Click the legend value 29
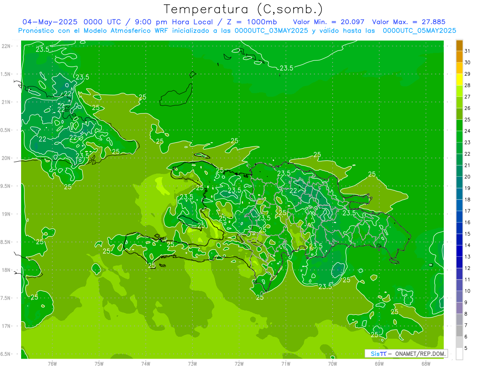The height and width of the screenshot is (369, 478). [x=468, y=74]
